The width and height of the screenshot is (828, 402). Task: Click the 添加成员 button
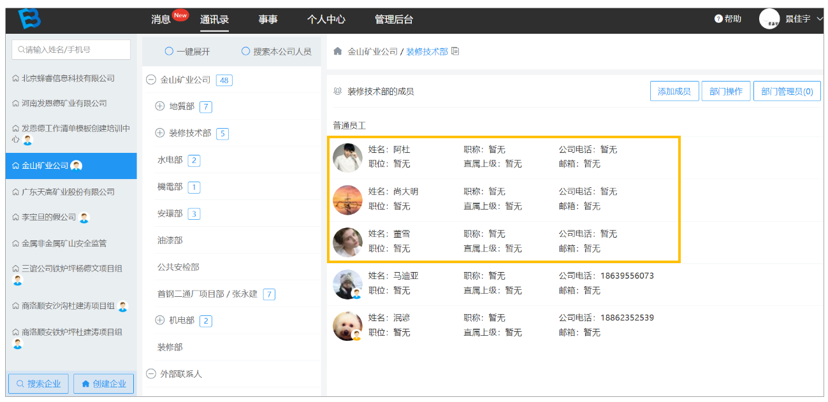pos(674,91)
